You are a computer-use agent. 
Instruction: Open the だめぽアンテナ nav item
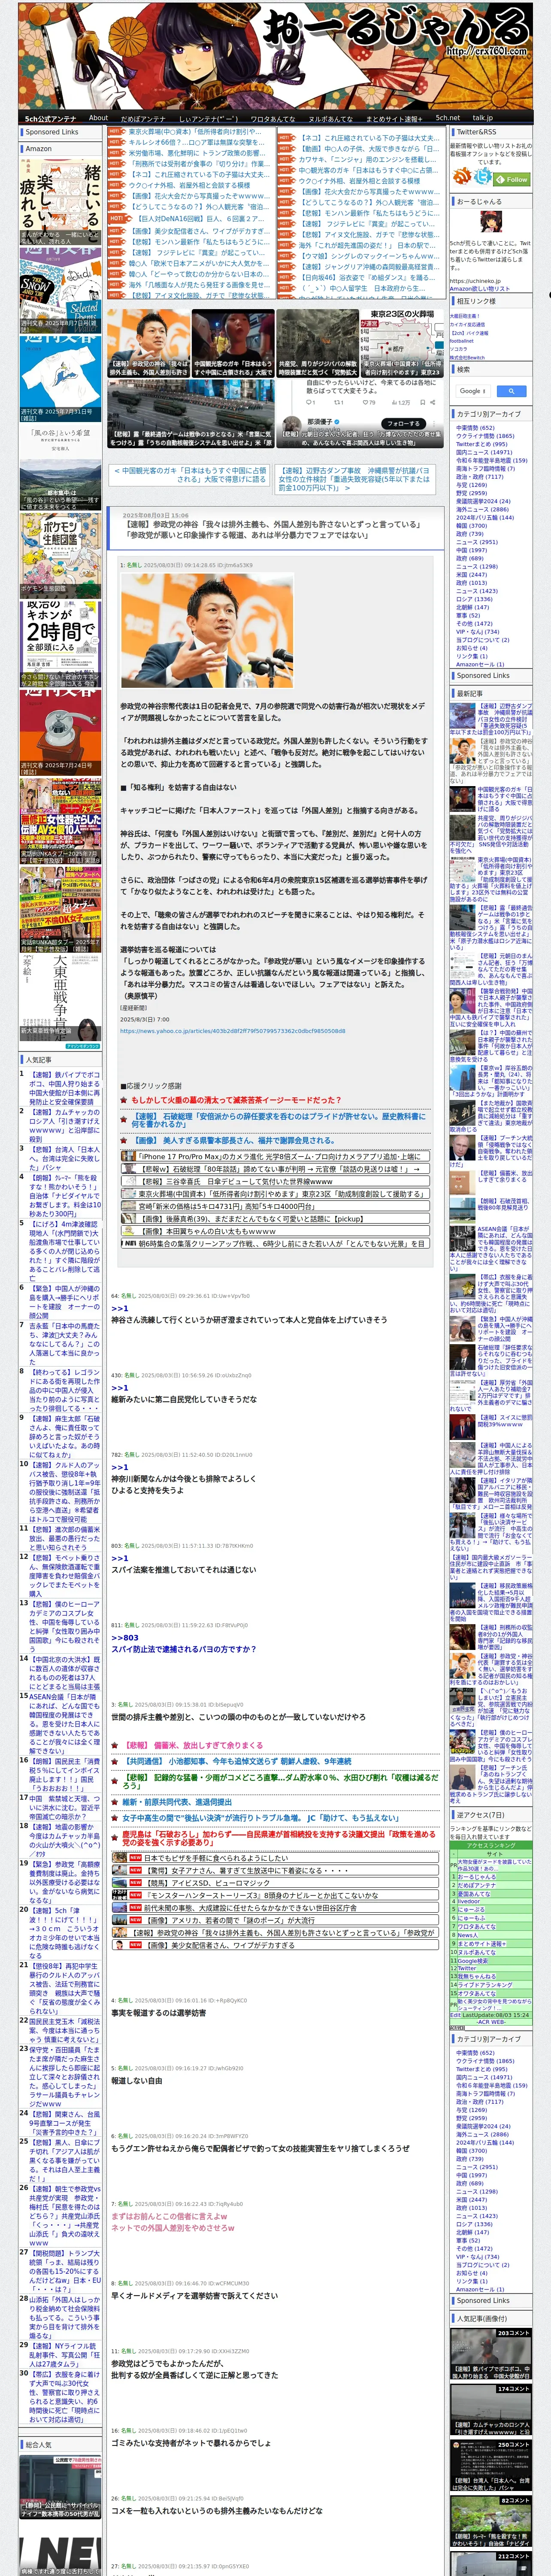pos(143,118)
